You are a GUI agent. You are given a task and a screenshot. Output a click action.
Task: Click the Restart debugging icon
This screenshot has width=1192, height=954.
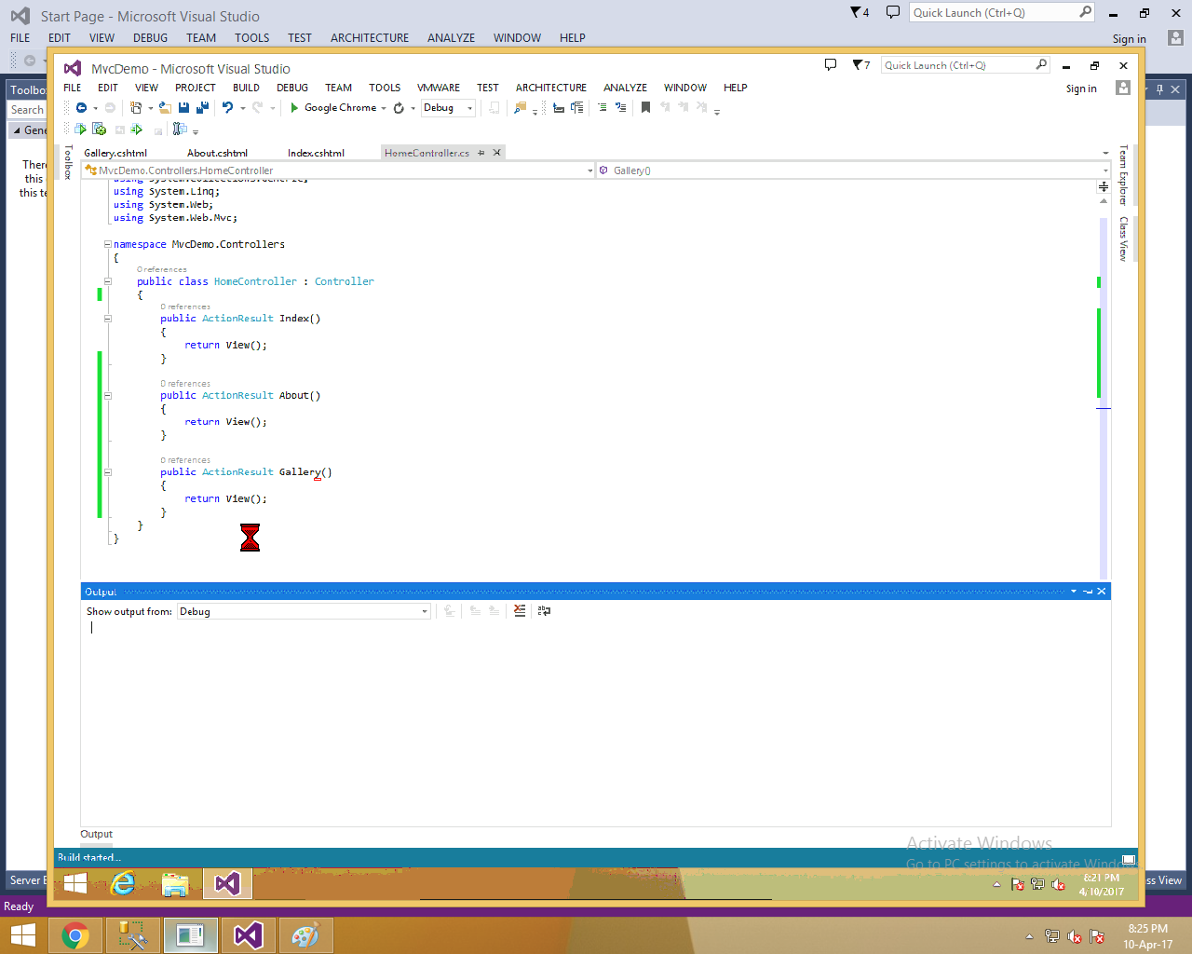399,107
